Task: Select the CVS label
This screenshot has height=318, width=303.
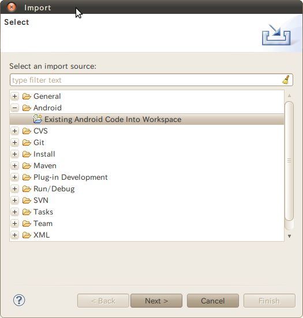Action: [40, 131]
